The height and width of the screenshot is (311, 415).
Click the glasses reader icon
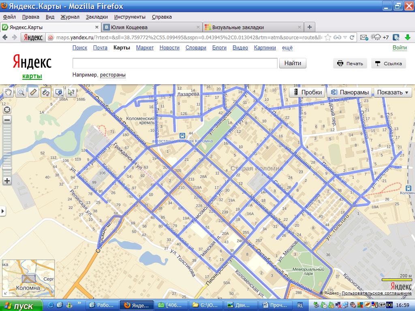(x=337, y=37)
